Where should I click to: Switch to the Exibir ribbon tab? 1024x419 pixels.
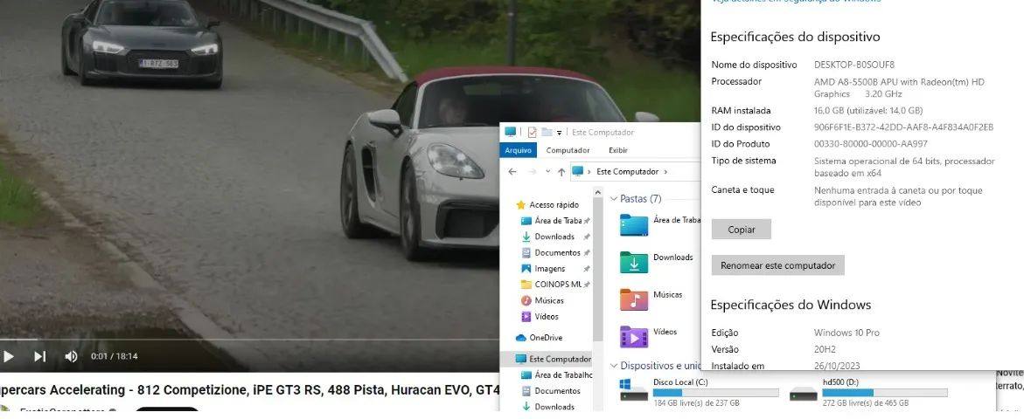tap(618, 150)
